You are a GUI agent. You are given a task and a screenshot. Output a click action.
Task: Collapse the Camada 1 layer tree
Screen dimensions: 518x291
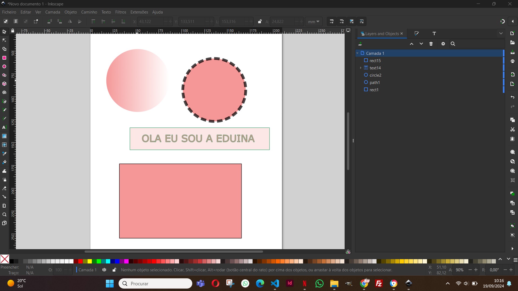[x=357, y=53]
